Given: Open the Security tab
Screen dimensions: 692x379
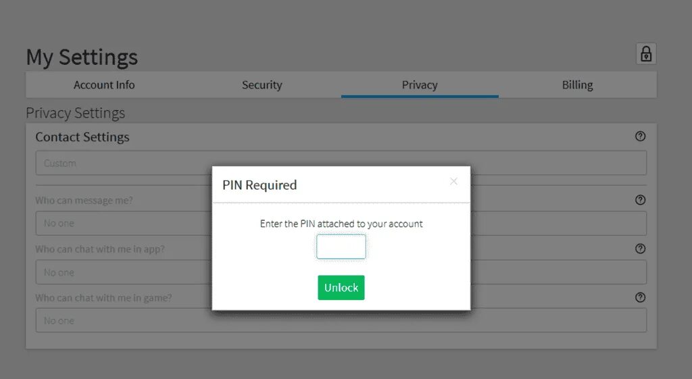Looking at the screenshot, I should [x=262, y=84].
